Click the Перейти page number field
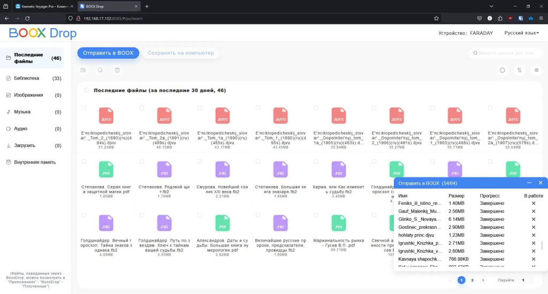This screenshot has width=548, height=294. click(x=523, y=280)
